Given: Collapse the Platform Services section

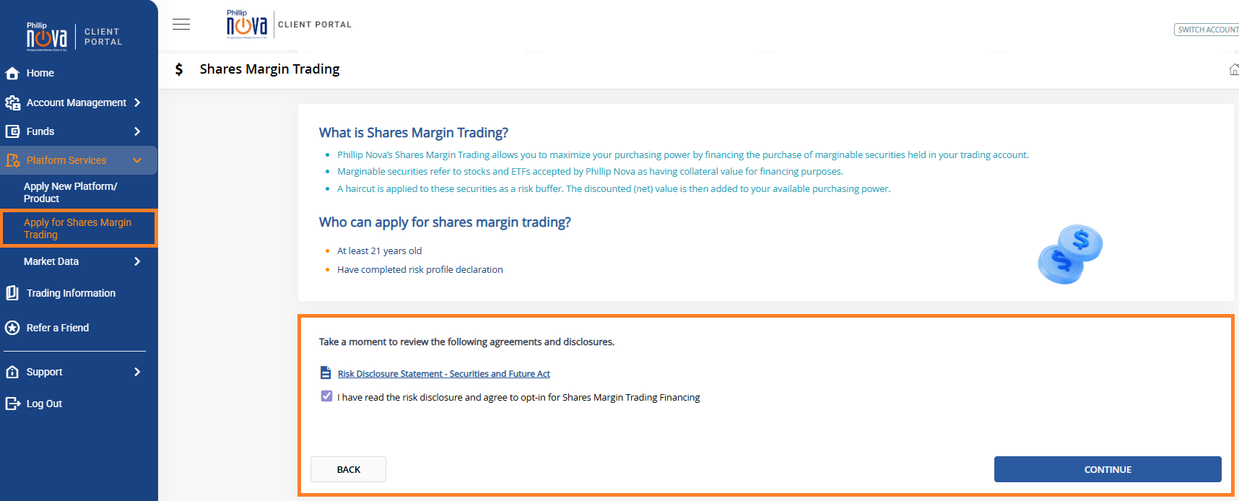Looking at the screenshot, I should click(x=137, y=160).
